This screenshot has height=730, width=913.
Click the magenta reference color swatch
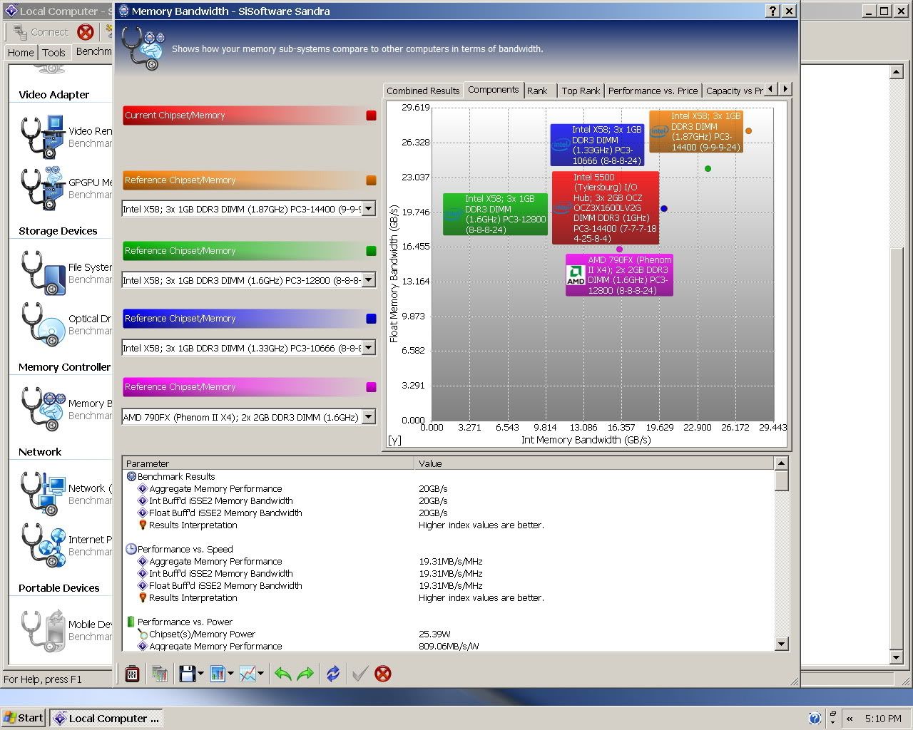[x=371, y=387]
